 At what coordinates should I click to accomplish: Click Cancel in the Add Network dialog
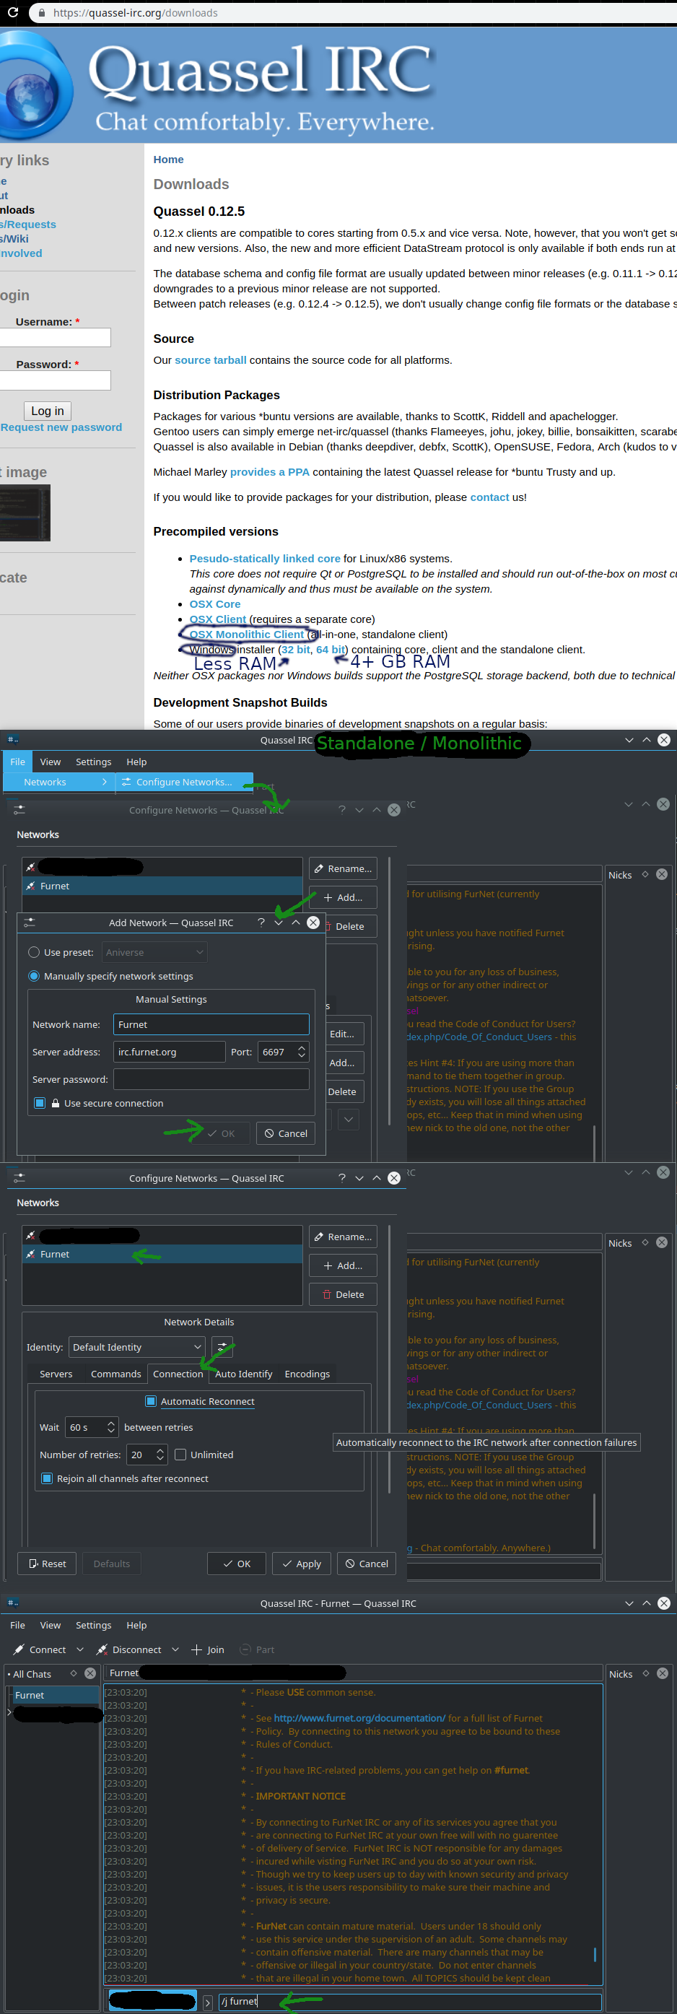pos(285,1133)
